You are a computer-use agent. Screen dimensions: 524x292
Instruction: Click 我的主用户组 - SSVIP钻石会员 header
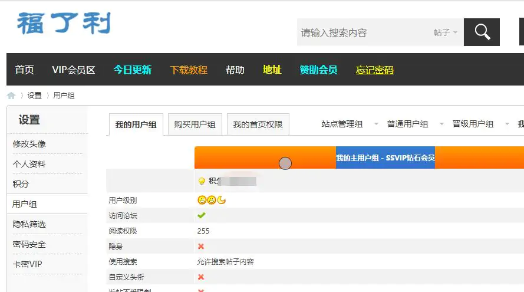pos(385,158)
